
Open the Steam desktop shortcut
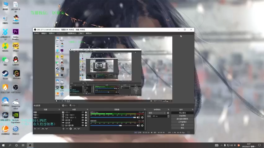click(x=5, y=75)
